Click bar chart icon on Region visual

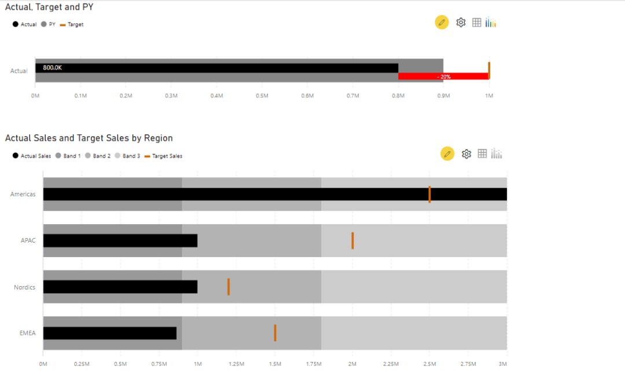[497, 153]
